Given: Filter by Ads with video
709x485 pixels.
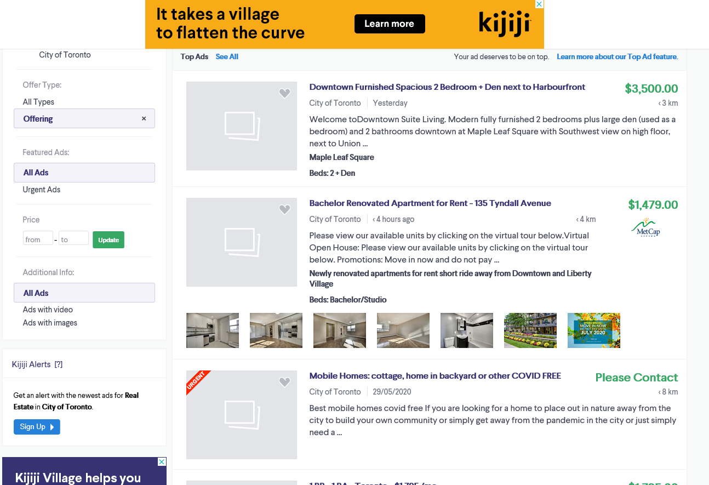Looking at the screenshot, I should [48, 310].
